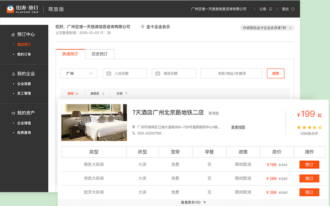Click the 高档型 hotel grade label

(x=214, y=113)
